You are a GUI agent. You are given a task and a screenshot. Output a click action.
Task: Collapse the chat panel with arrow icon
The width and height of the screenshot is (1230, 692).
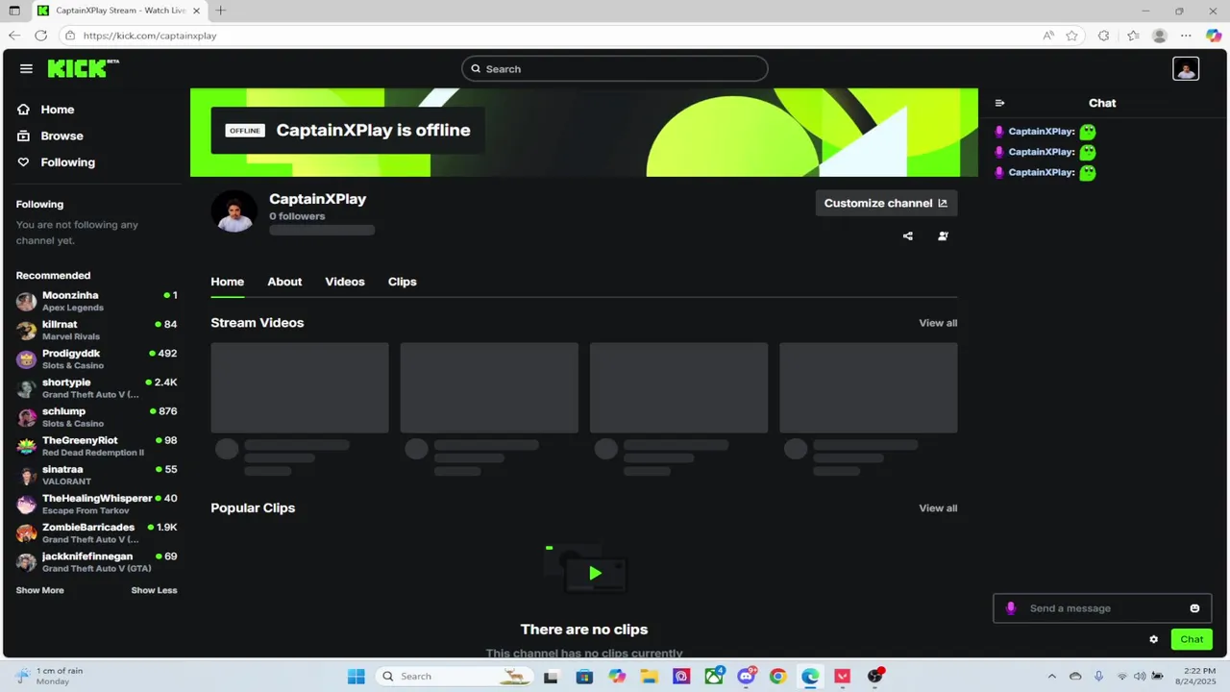[999, 103]
